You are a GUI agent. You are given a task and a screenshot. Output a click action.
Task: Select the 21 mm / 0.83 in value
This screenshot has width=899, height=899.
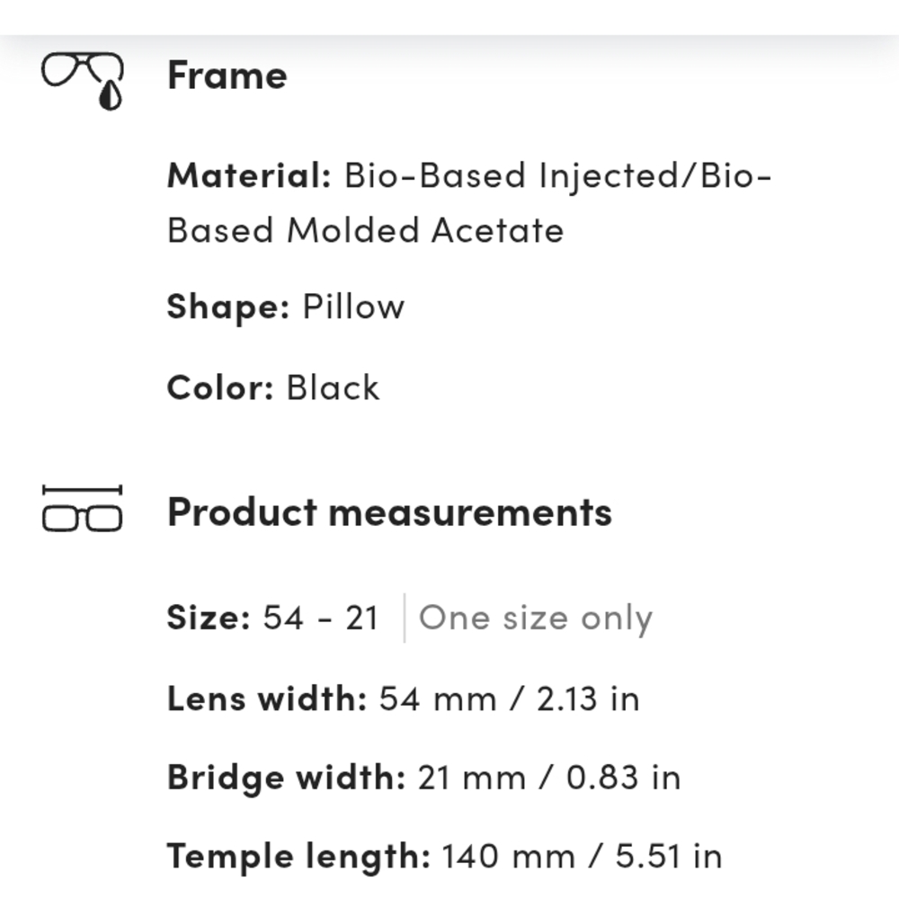coord(548,778)
